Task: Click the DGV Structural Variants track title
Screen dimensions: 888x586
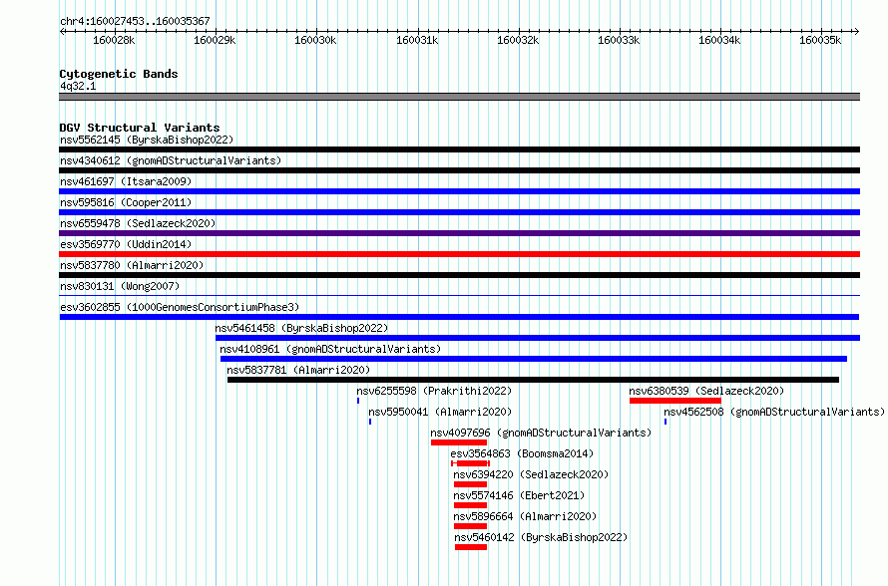Action: 140,128
